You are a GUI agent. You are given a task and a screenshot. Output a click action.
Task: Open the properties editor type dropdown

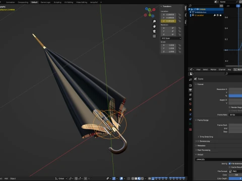pyautogui.click(x=192, y=74)
